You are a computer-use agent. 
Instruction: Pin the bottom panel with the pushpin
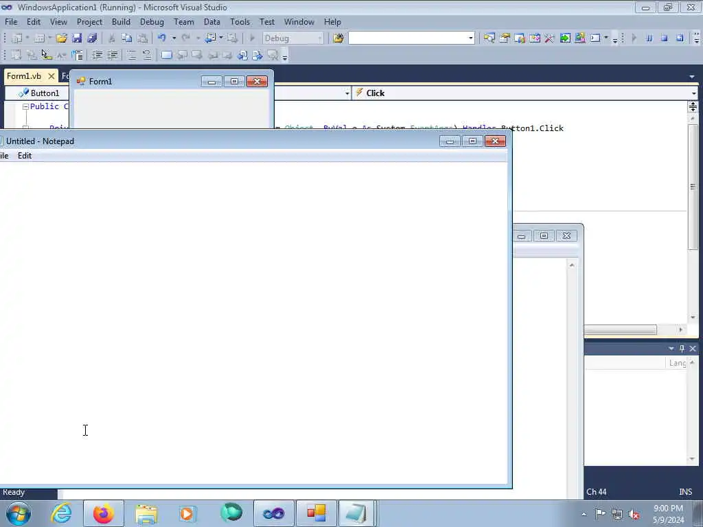coord(682,348)
